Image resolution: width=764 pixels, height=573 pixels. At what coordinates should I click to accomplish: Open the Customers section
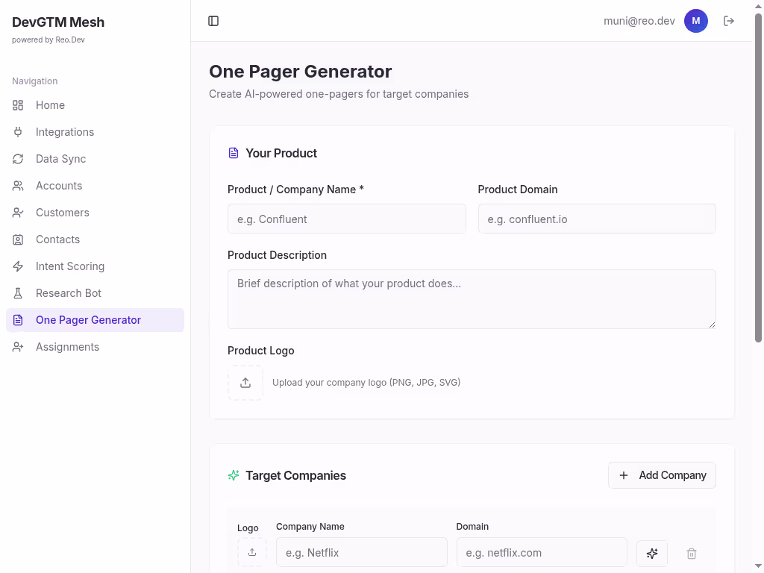pos(62,212)
